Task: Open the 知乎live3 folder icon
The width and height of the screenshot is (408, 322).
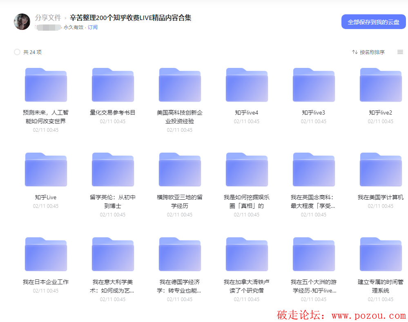Action: pos(314,85)
